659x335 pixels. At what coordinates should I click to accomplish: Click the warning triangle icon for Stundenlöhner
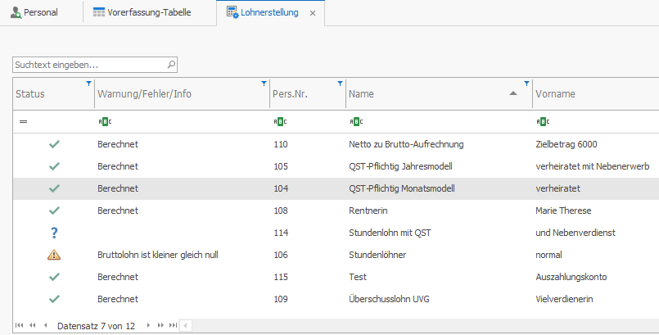[x=55, y=255]
